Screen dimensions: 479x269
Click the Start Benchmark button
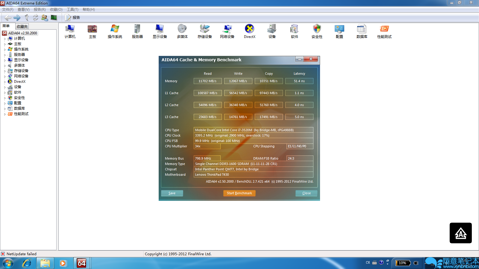pyautogui.click(x=239, y=193)
